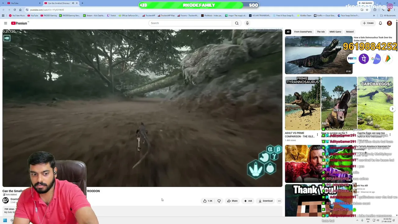The image size is (398, 224).
Task: Open the All Bookmarks folder
Action: tap(388, 16)
